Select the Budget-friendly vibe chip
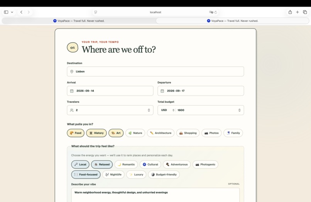The height and width of the screenshot is (202, 311). (164, 175)
